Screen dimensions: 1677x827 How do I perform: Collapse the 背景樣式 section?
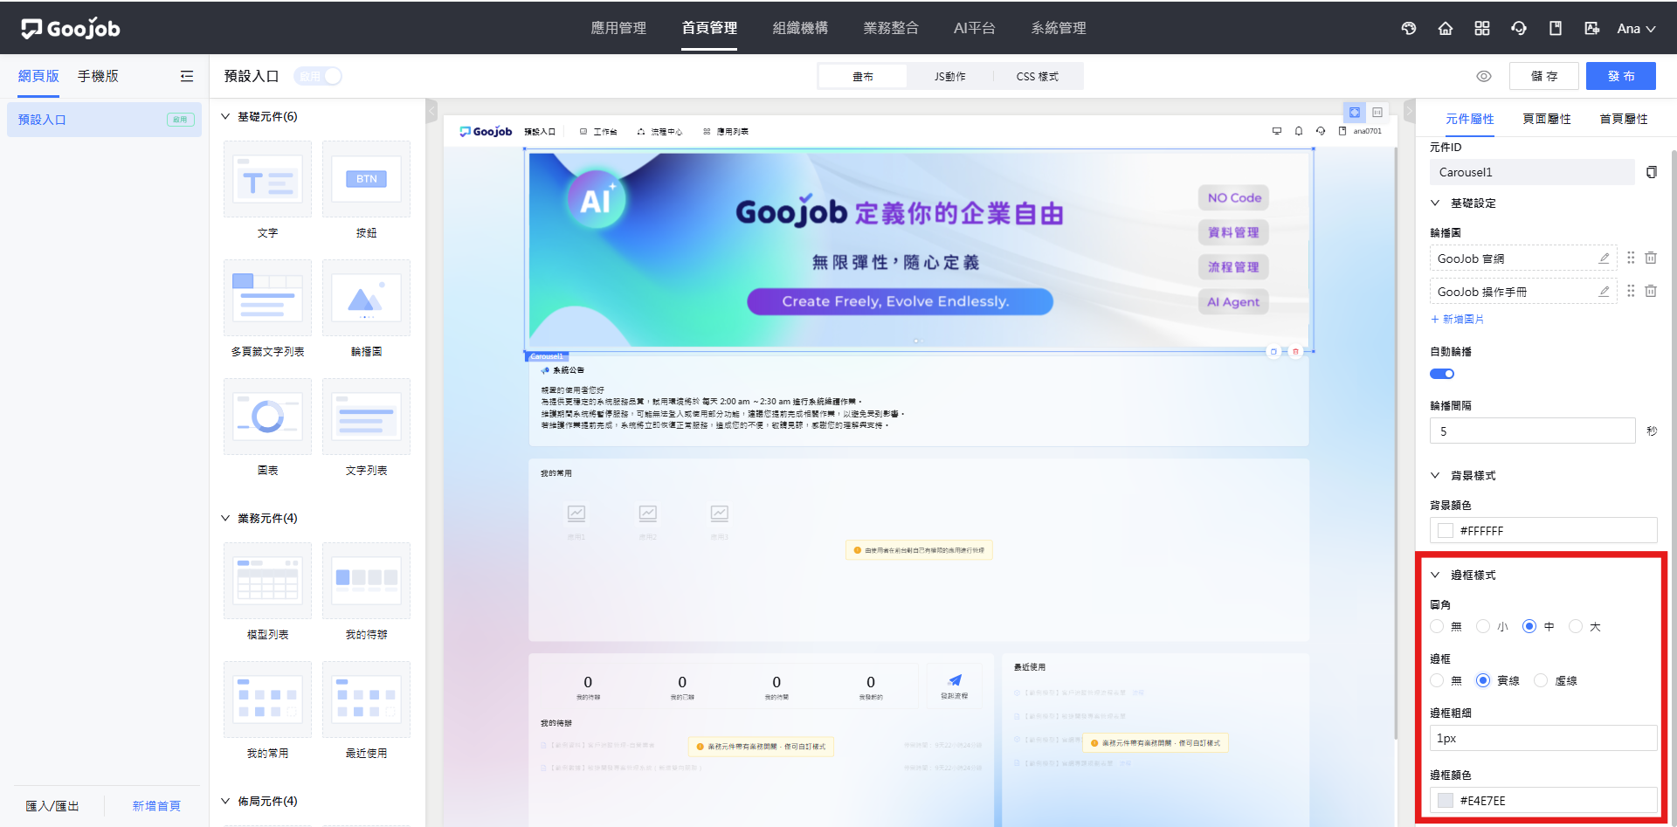(1435, 475)
